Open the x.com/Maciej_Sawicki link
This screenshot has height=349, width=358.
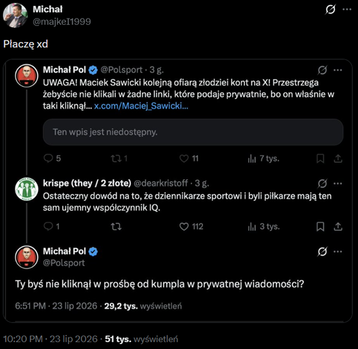click(141, 106)
